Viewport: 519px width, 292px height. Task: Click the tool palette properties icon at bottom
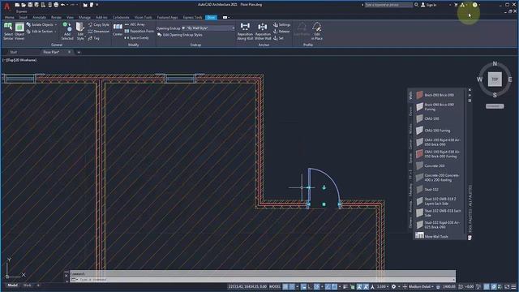click(x=470, y=238)
